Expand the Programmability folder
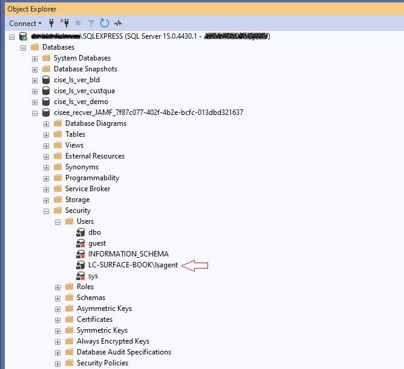404x369 pixels. pyautogui.click(x=46, y=178)
